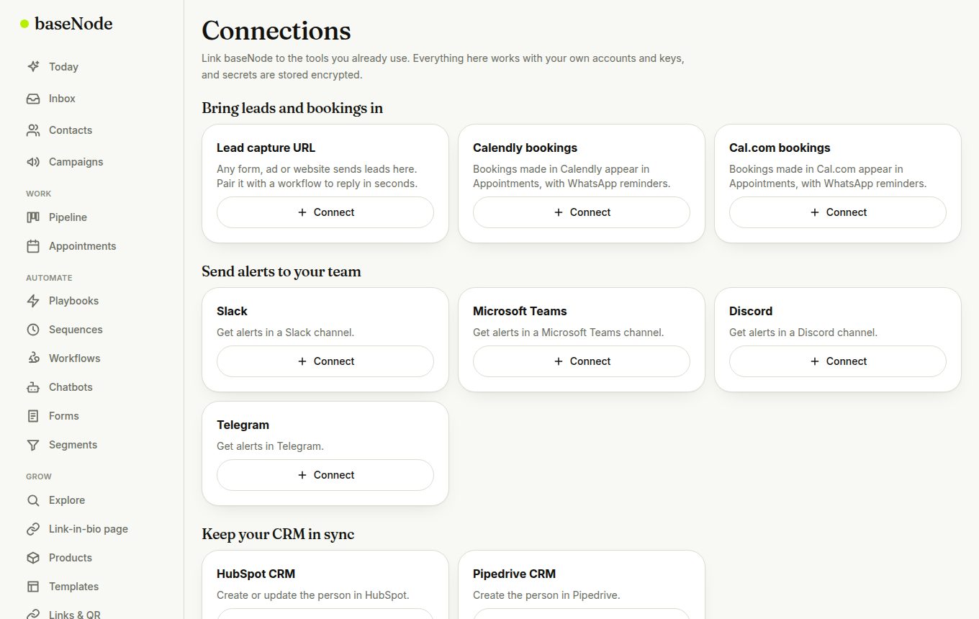Image resolution: width=979 pixels, height=619 pixels.
Task: Connect the Lead capture URL
Action: 325,212
